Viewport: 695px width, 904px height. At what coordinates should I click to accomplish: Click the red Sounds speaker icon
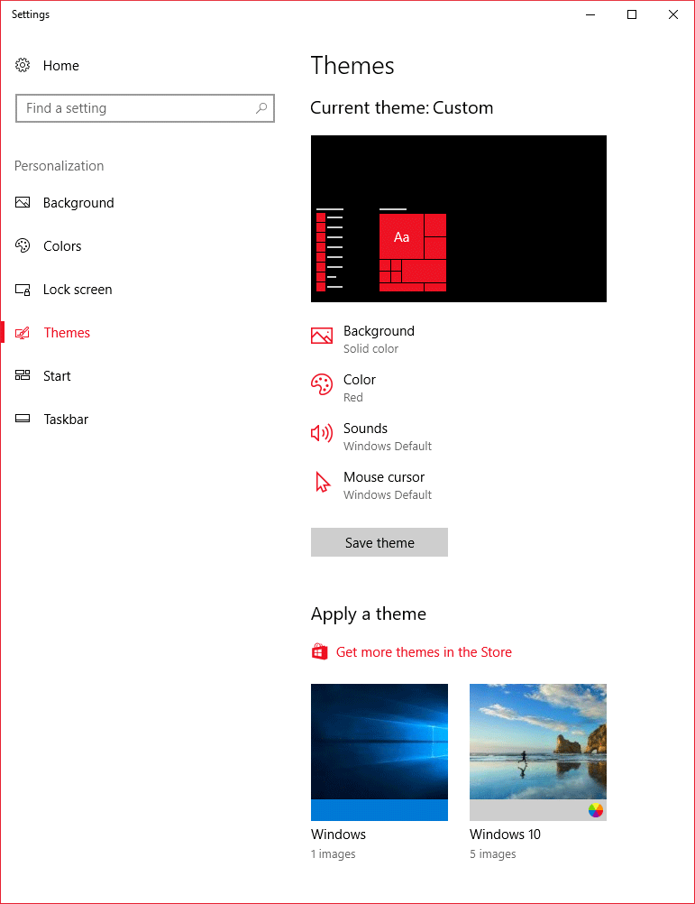coord(322,433)
